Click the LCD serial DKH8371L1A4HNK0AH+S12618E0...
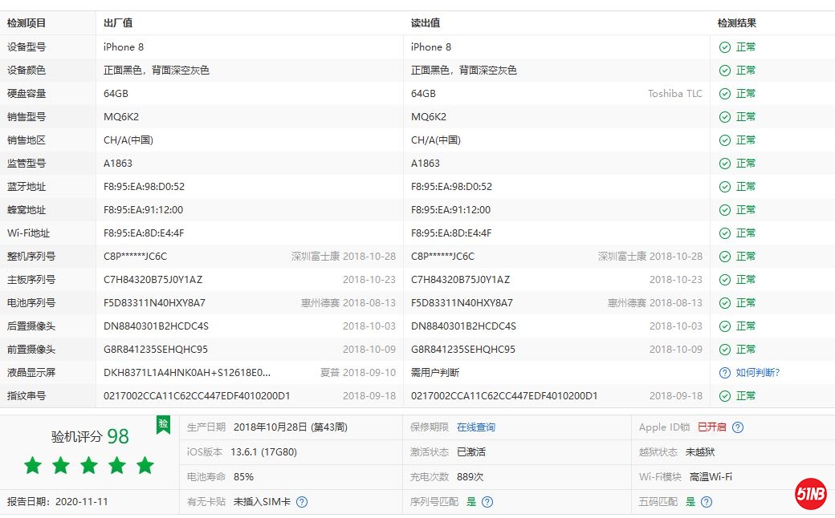835x518 pixels. (187, 373)
